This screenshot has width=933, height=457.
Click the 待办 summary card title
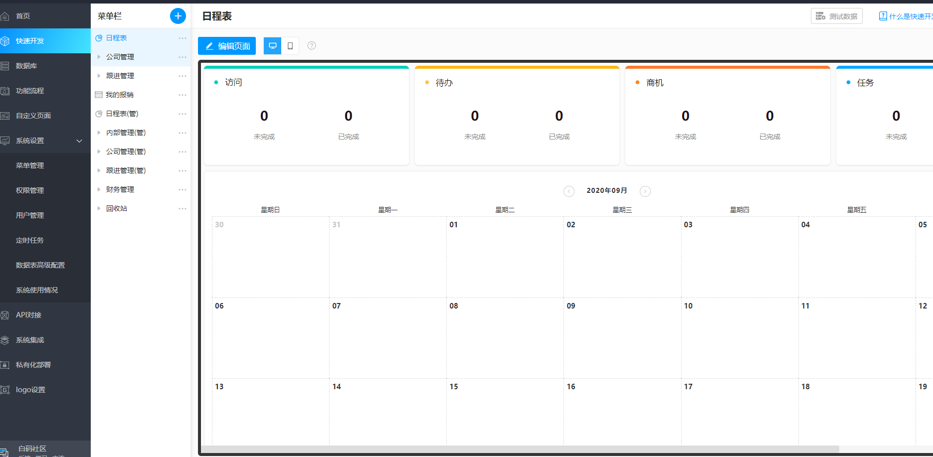click(x=444, y=83)
